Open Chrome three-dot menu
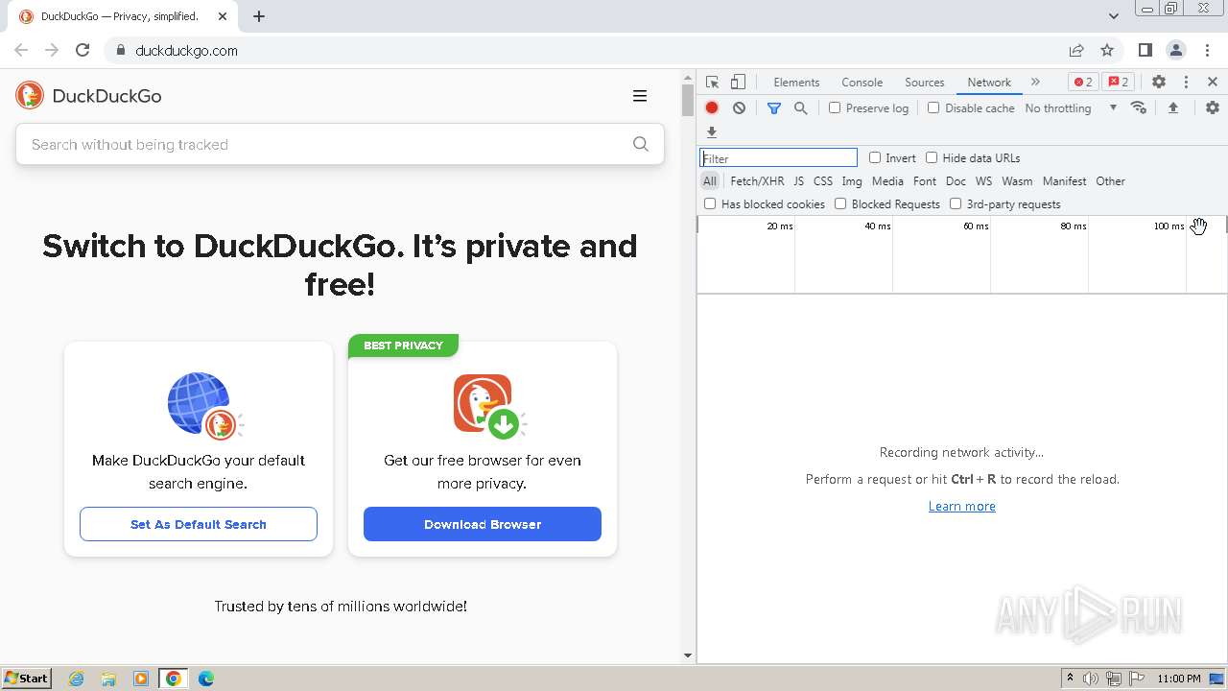Image resolution: width=1228 pixels, height=691 pixels. click(1207, 50)
